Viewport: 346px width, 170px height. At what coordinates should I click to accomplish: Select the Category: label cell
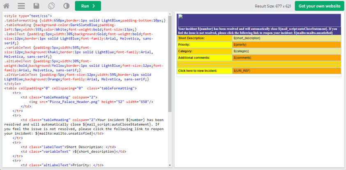tap(205, 51)
